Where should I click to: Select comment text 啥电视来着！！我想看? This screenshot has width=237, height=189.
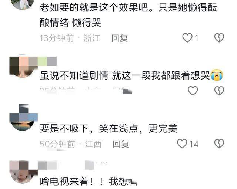pyautogui.click(x=89, y=181)
